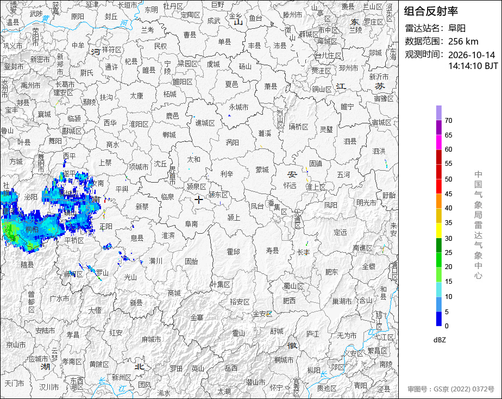The image size is (502, 399).
Task: Click the black cross radar station marker
Action: coord(198,200)
